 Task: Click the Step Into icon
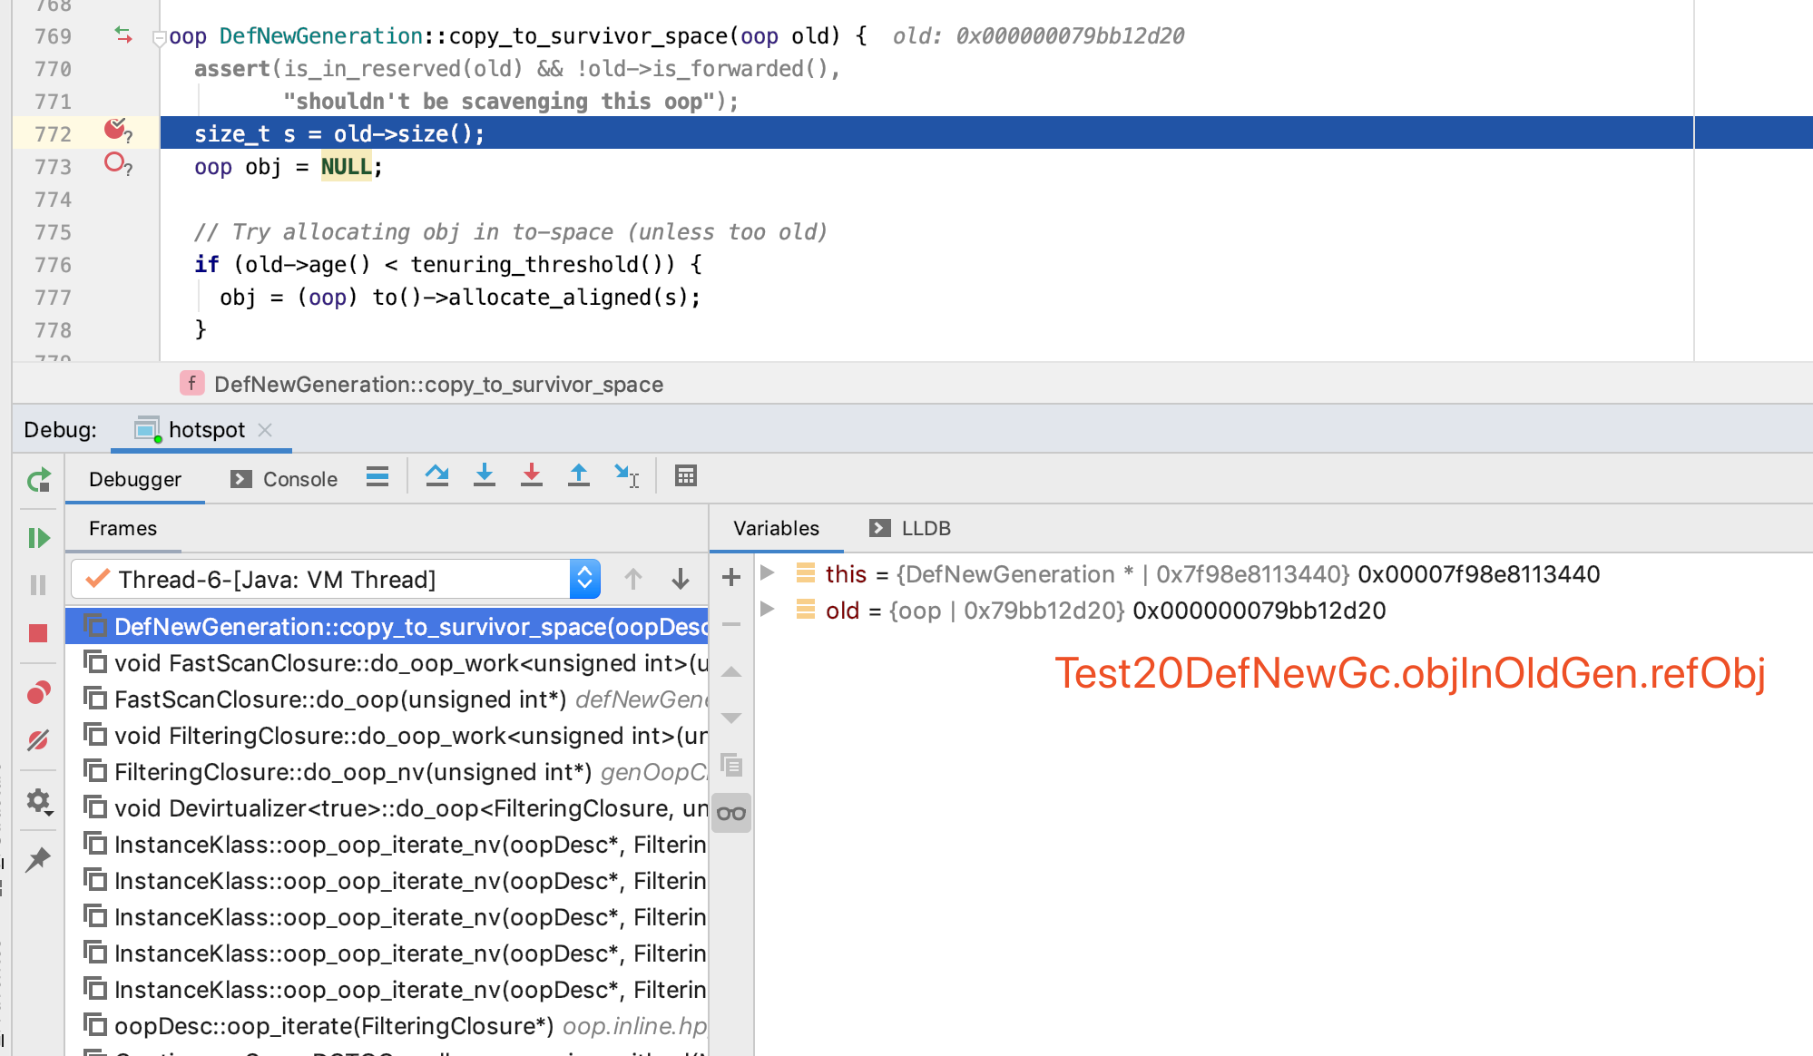click(x=485, y=476)
